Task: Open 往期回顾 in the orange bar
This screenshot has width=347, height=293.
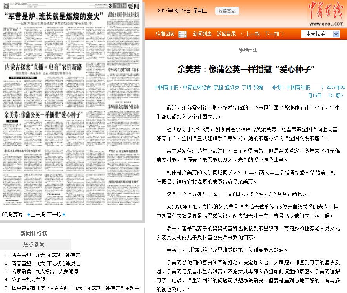Action: click(x=165, y=34)
